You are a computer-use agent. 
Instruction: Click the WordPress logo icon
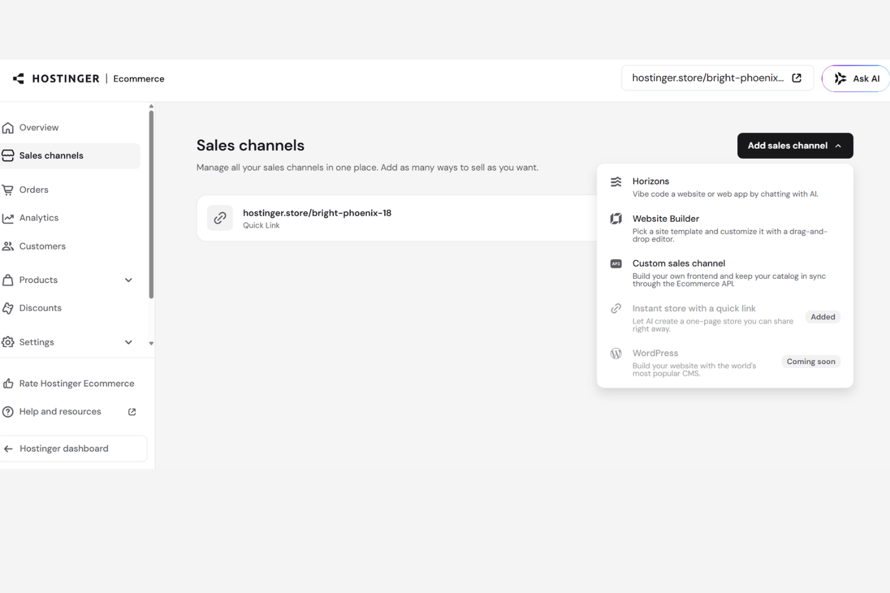point(616,353)
